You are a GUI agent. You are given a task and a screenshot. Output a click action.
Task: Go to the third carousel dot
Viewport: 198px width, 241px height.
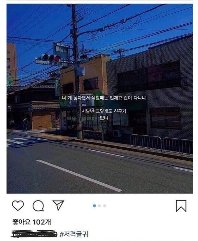pos(105,206)
